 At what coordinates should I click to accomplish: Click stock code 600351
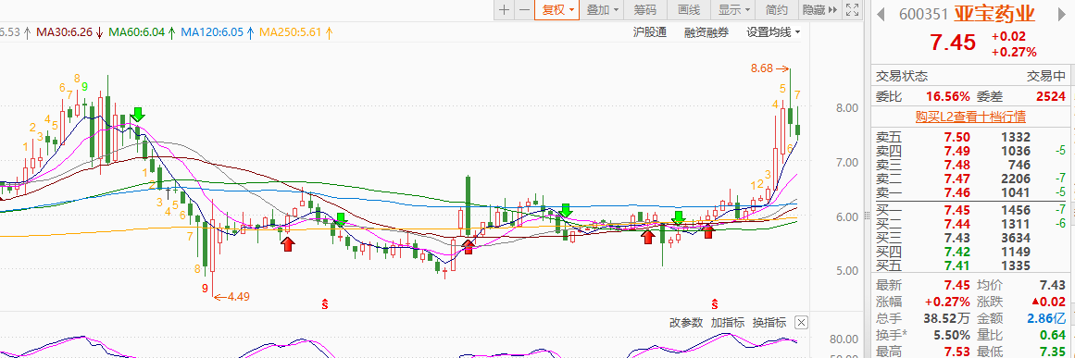coord(923,14)
